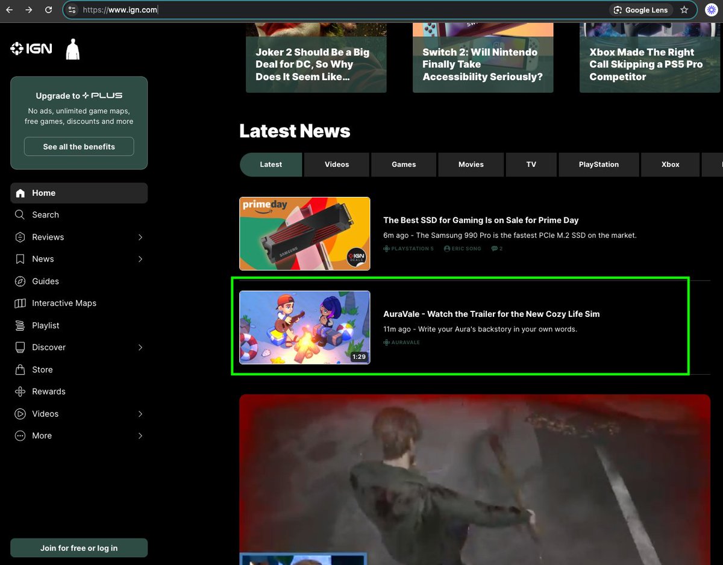
Task: Click the Prime Day SSD thumbnail
Action: (305, 234)
